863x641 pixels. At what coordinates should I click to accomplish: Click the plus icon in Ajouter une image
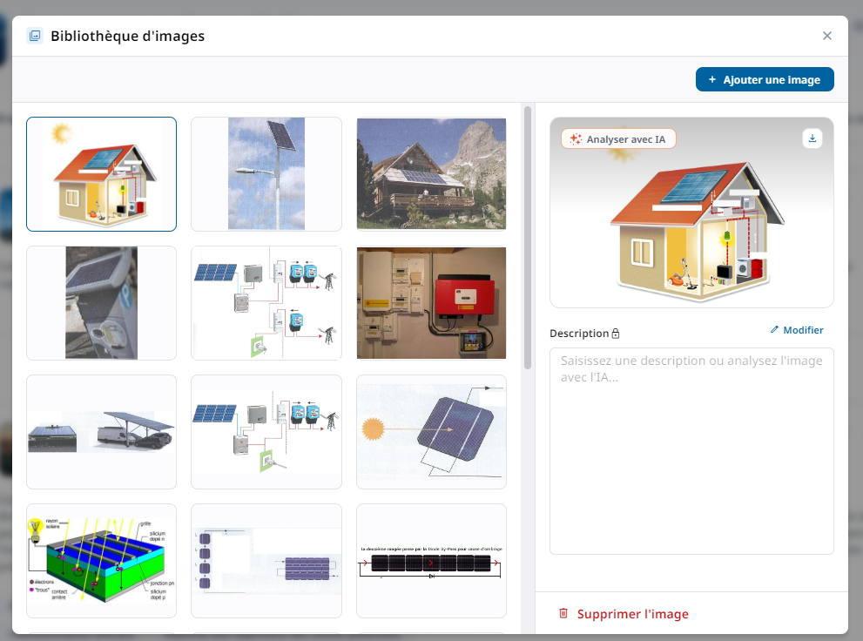pos(712,79)
